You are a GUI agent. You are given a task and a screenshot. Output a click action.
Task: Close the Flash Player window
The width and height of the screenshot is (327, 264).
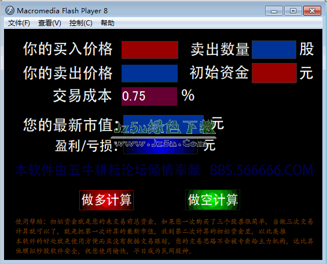tap(312, 11)
